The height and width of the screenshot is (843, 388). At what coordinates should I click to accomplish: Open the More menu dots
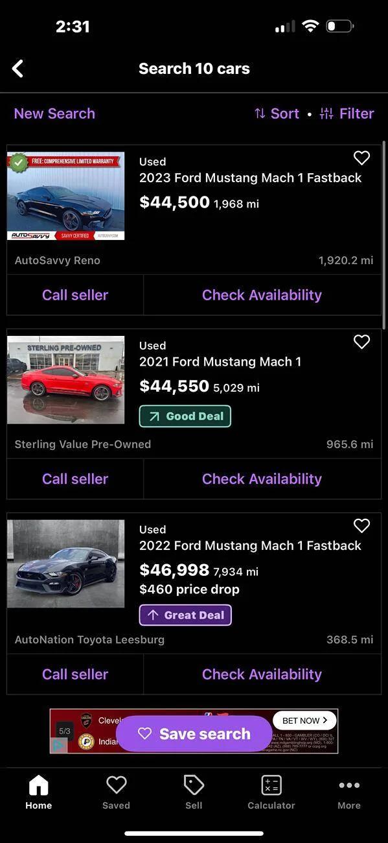point(349,785)
